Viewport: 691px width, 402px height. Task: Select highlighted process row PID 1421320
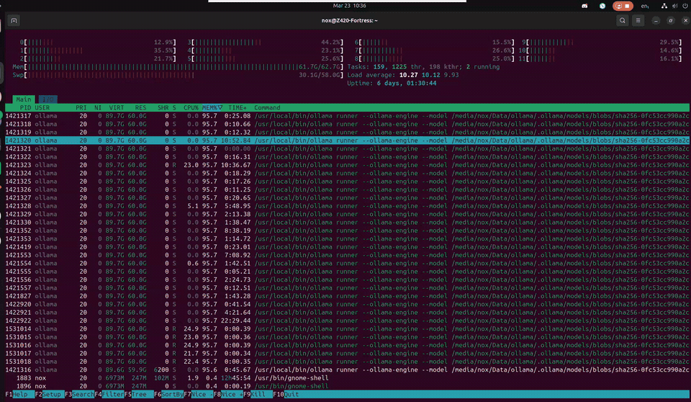tap(347, 140)
